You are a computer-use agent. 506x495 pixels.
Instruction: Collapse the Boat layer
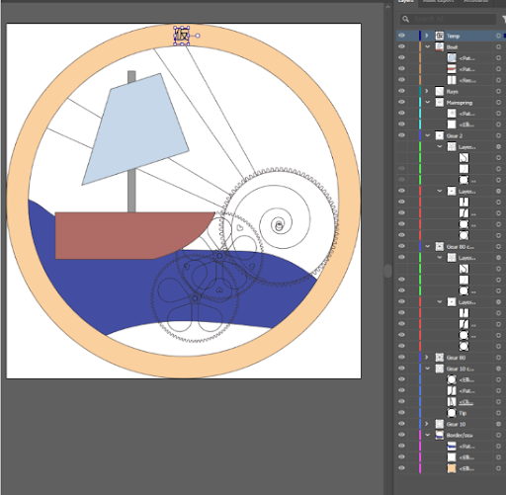point(428,46)
